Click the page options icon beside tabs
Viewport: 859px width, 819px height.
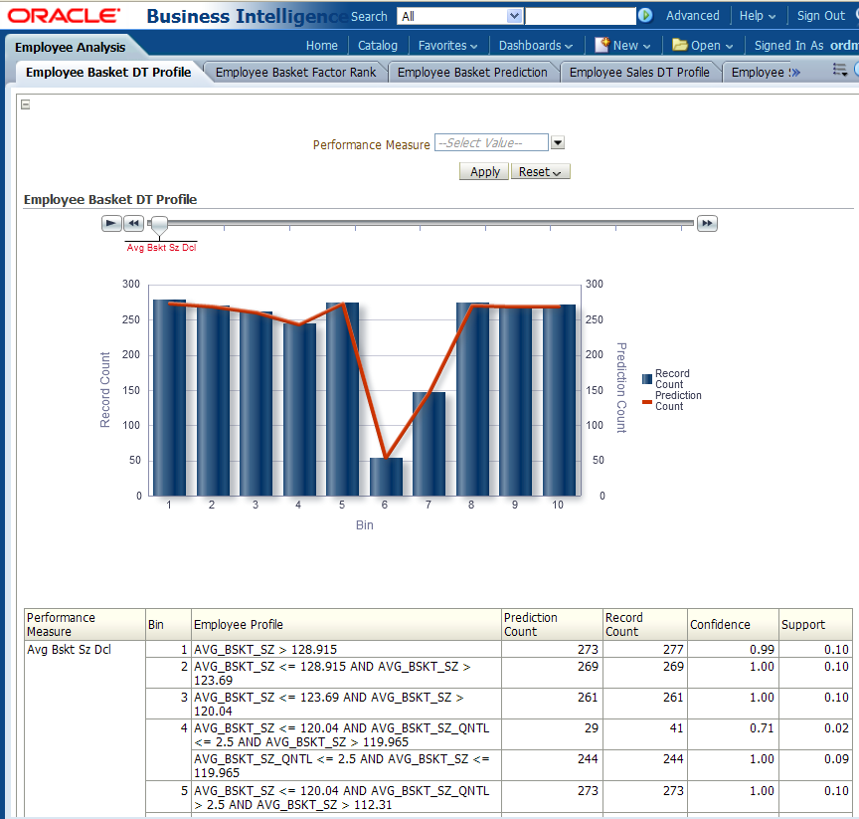[x=840, y=71]
